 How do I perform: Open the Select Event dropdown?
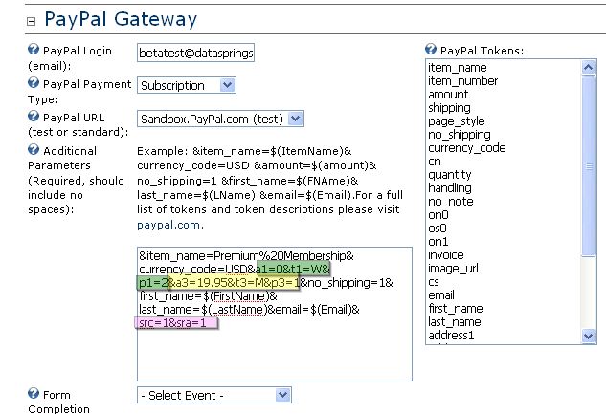tap(214, 395)
